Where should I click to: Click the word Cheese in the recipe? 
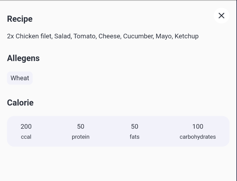click(110, 36)
